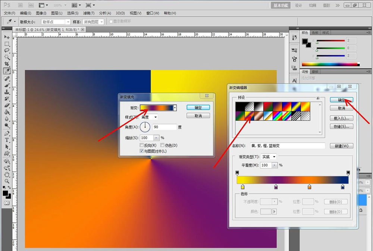Image resolution: width=373 pixels, height=251 pixels.
Task: Select the Rectangular Marquee tool
Action: (7, 44)
